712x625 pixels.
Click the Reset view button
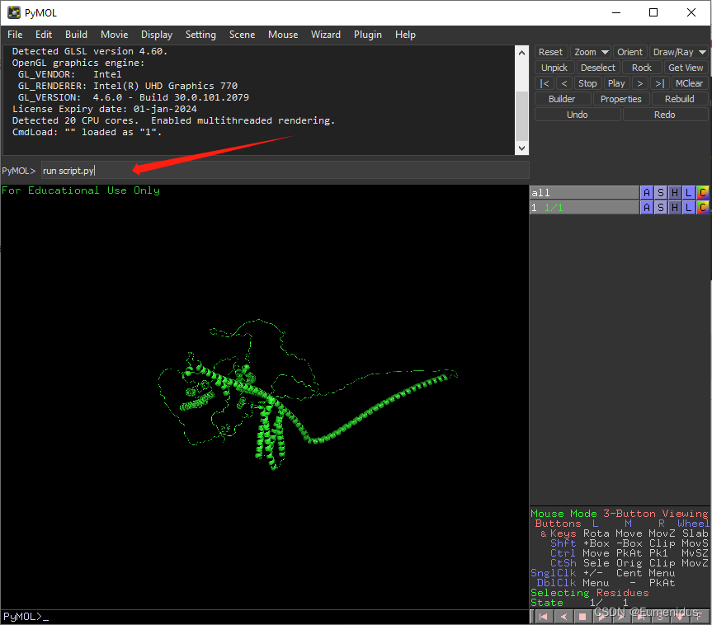pyautogui.click(x=550, y=52)
